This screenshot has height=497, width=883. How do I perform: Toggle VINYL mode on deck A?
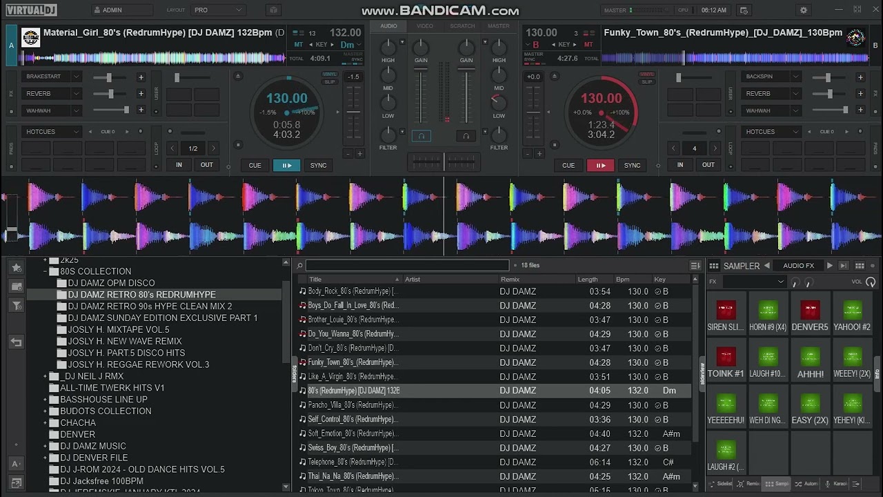(330, 74)
